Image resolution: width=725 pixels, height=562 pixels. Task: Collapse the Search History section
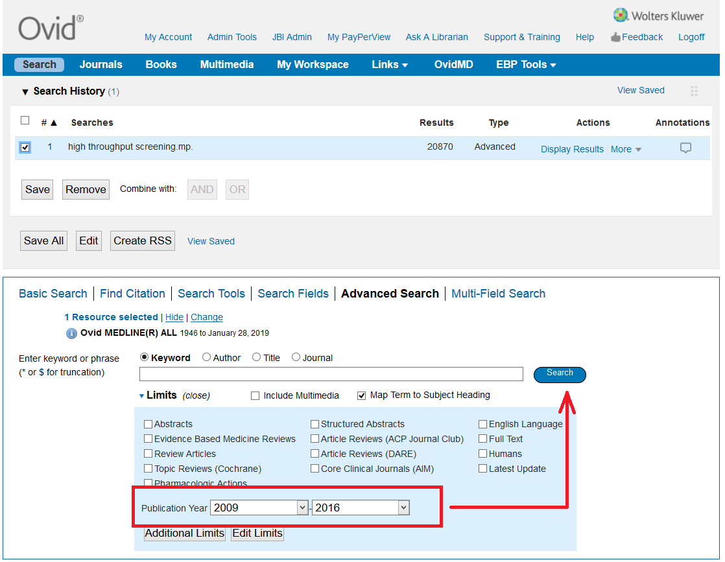tap(25, 91)
